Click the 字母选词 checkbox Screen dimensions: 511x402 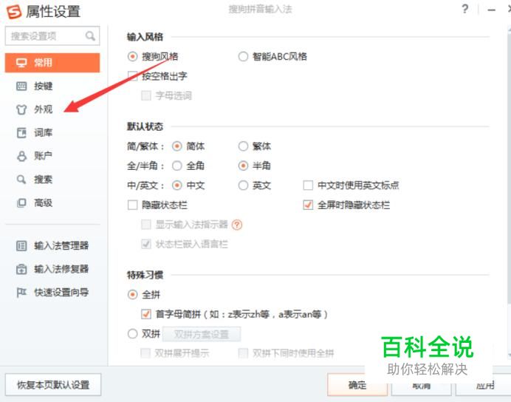pyautogui.click(x=146, y=96)
